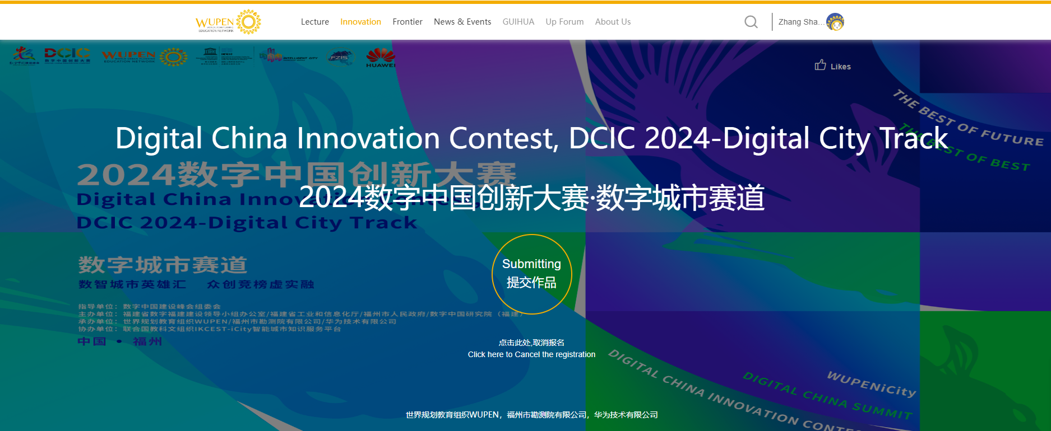Click the Likes thumbs-up icon

pyautogui.click(x=820, y=65)
